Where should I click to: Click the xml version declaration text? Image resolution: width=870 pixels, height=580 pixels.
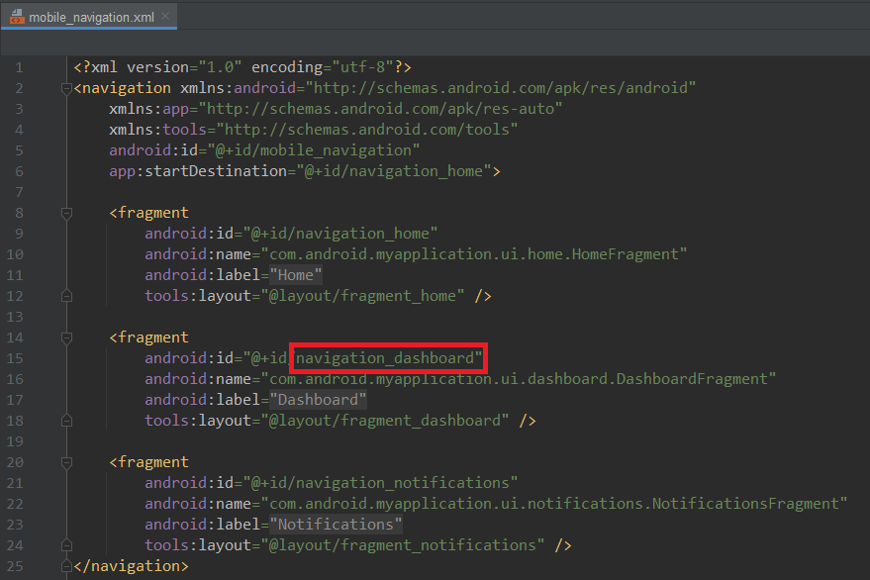[x=242, y=67]
